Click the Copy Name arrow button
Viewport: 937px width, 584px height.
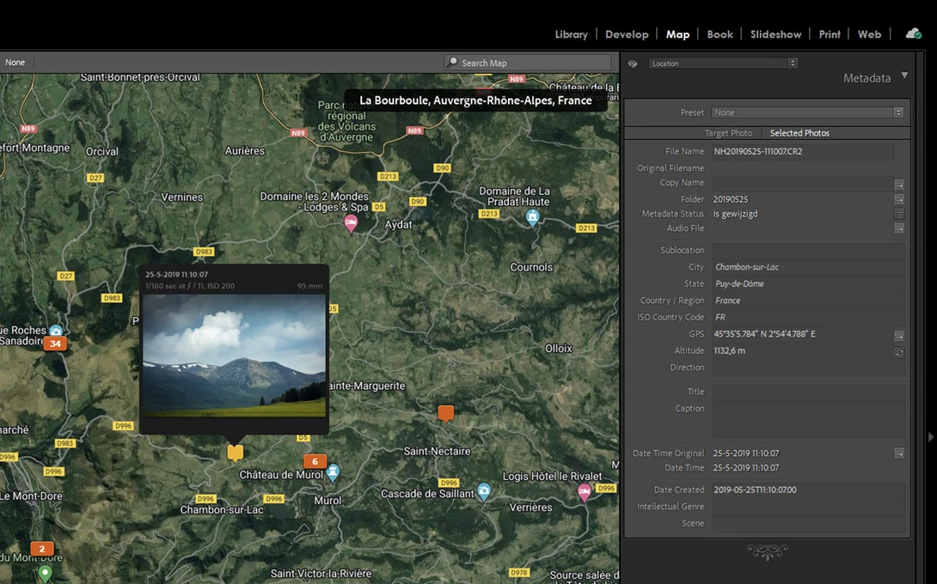click(x=899, y=184)
